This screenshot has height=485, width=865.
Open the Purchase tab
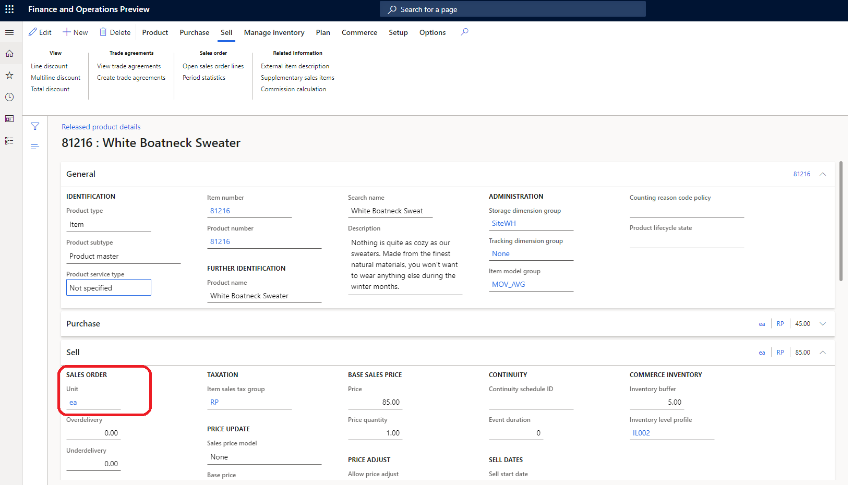click(195, 32)
